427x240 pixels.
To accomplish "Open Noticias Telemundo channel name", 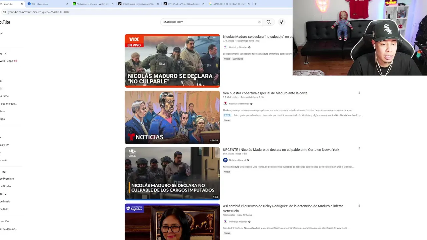I will tap(239, 104).
